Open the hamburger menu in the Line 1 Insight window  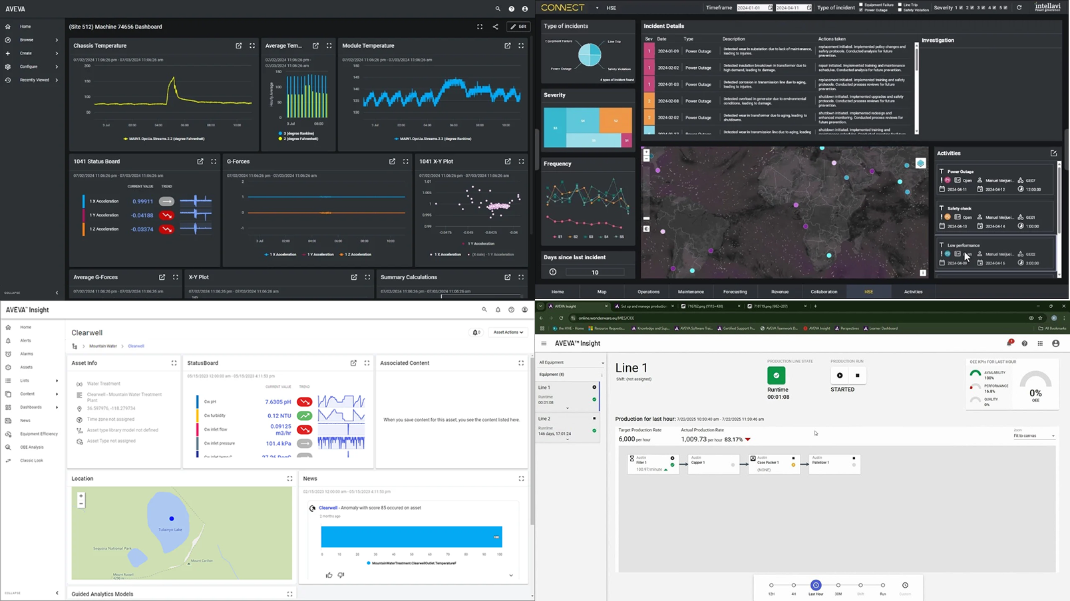544,344
